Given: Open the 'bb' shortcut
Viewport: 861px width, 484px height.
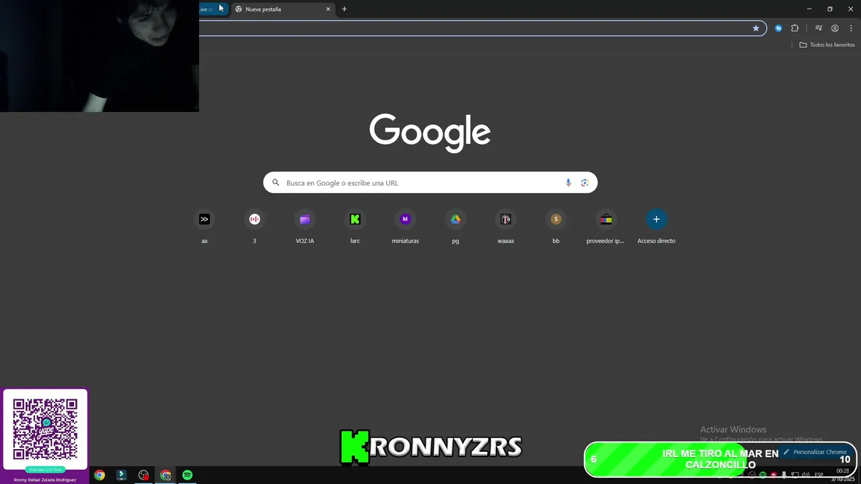Looking at the screenshot, I should [556, 226].
